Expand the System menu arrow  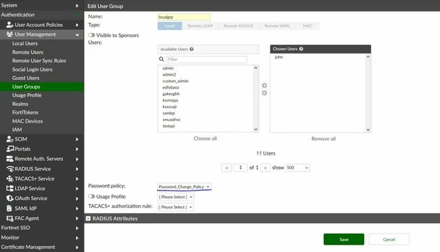coord(77,5)
